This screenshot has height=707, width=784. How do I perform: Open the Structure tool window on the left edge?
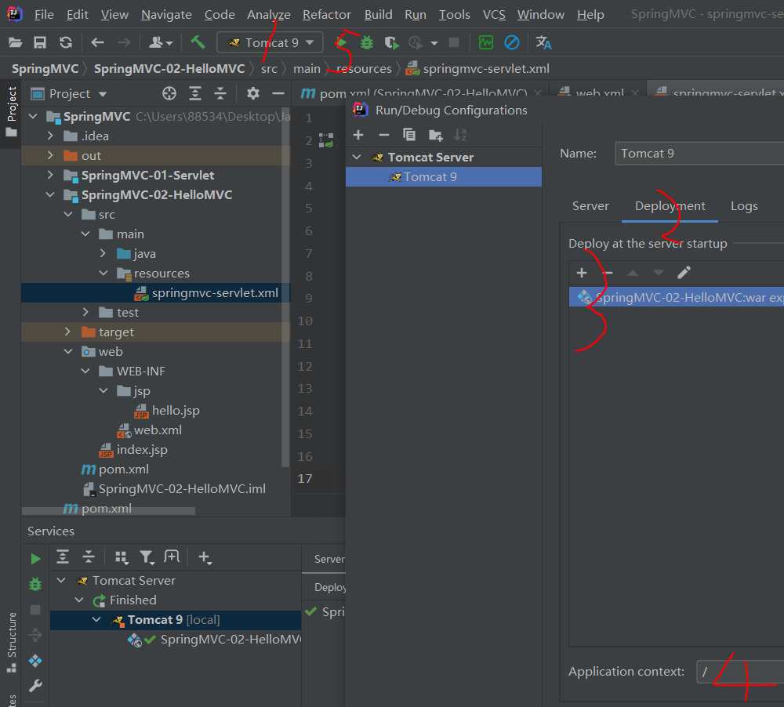[12, 635]
